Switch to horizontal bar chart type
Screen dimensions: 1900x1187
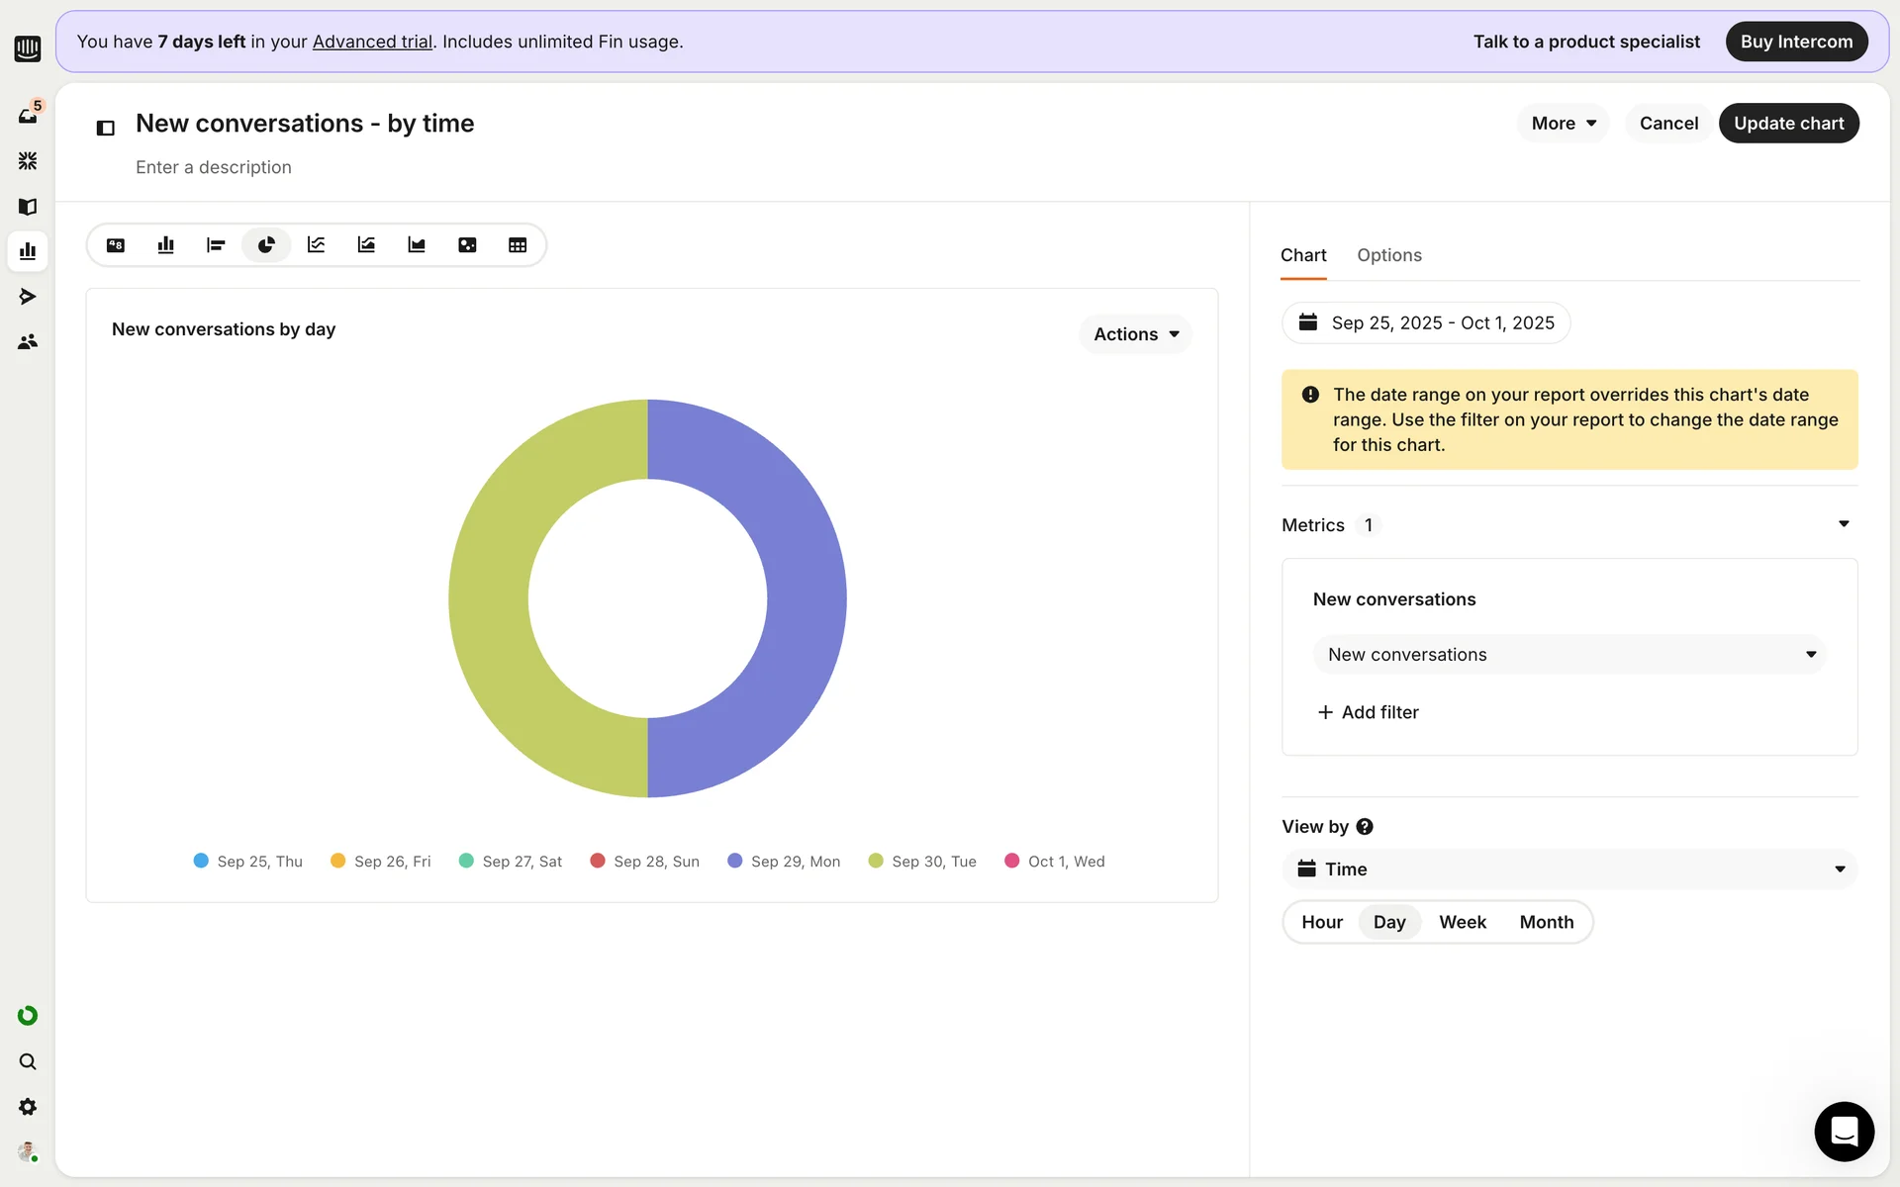coord(216,245)
